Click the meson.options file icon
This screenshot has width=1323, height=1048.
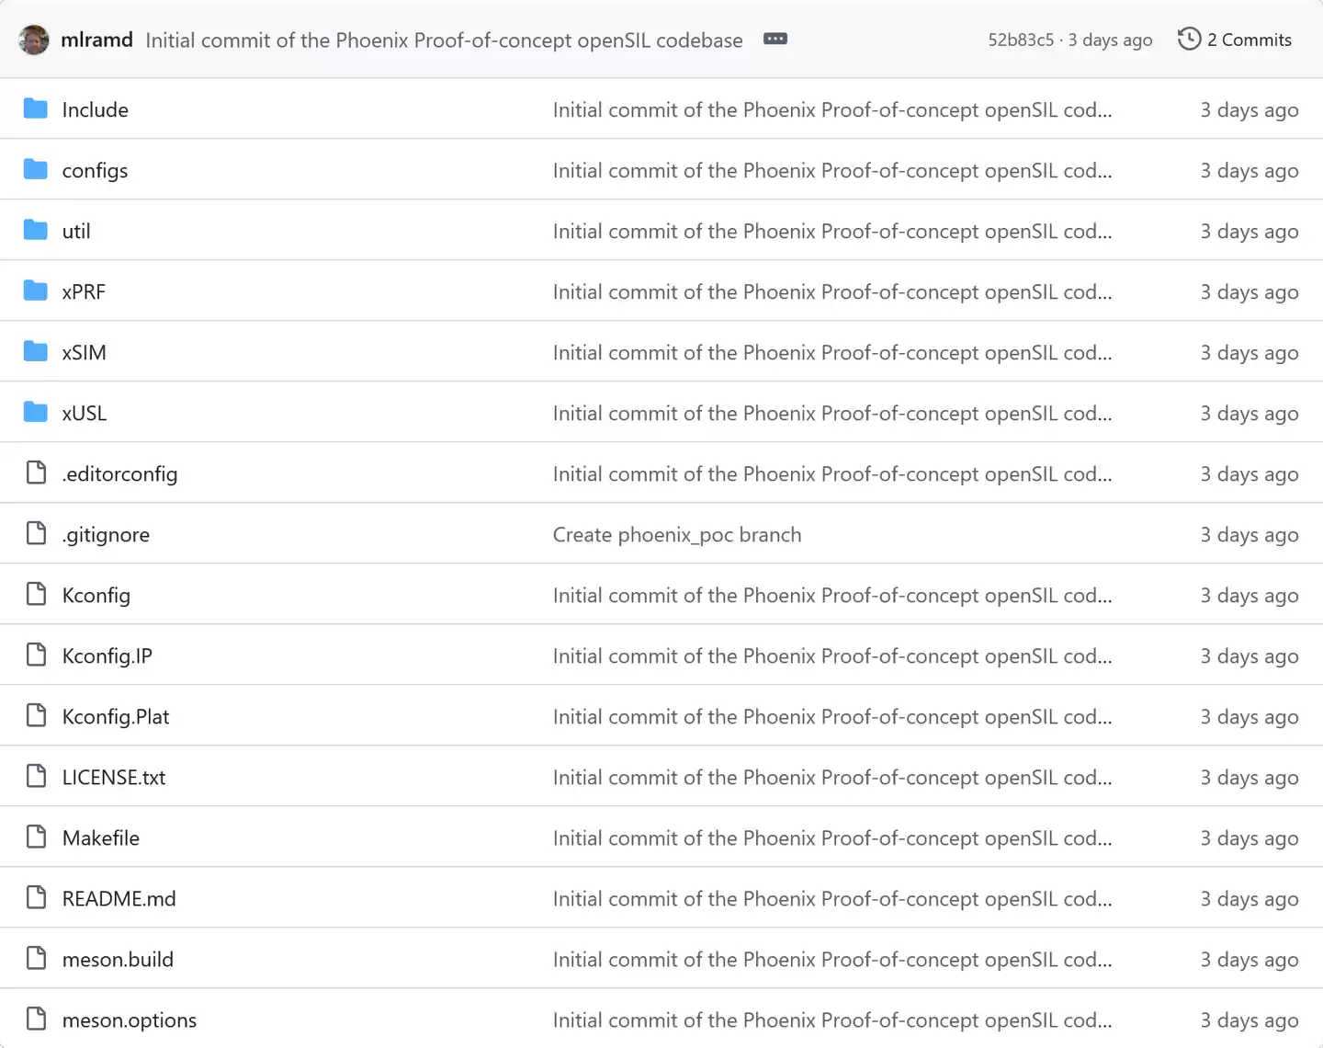click(x=36, y=1020)
